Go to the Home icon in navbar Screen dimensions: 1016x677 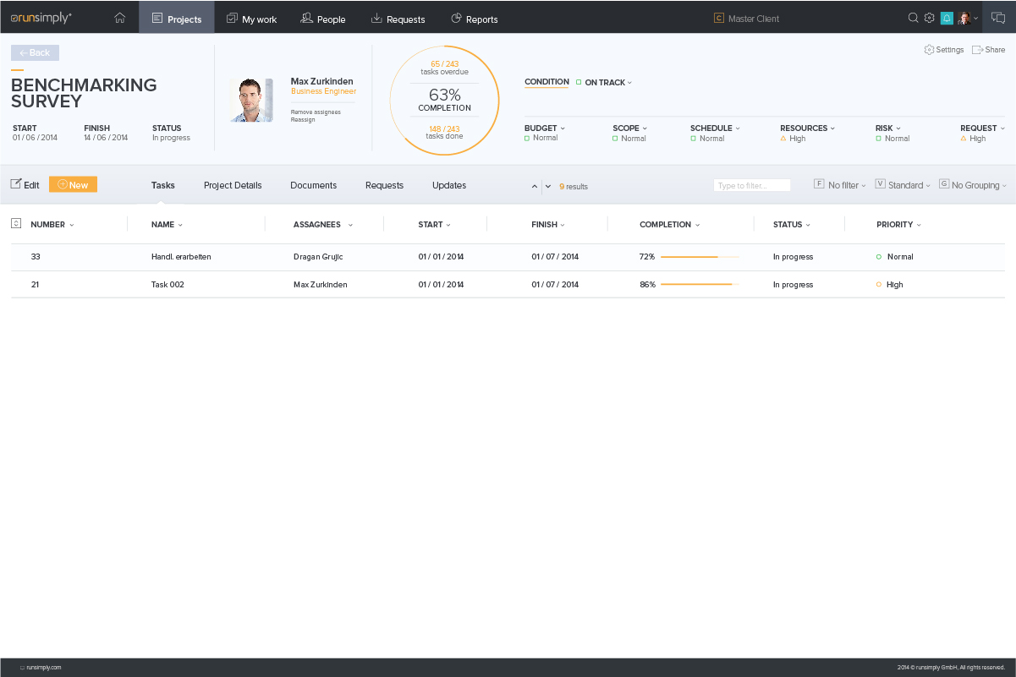pyautogui.click(x=119, y=18)
